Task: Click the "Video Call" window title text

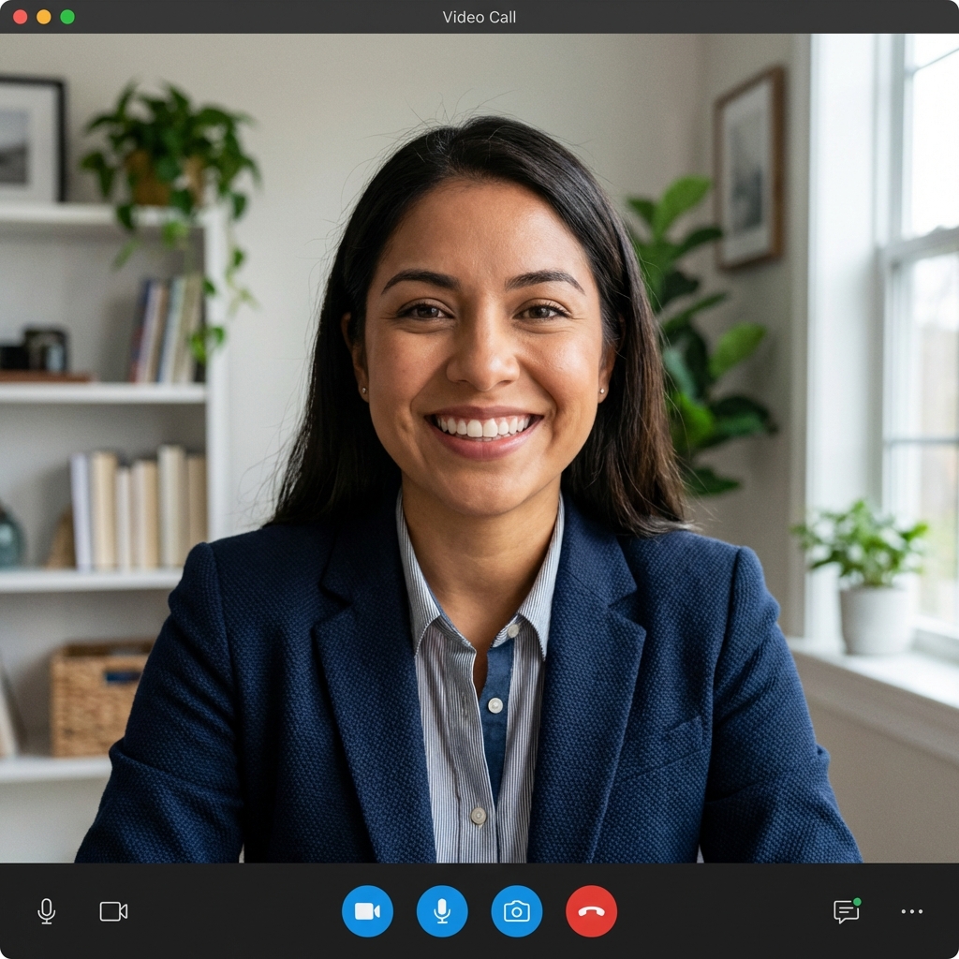Action: coord(479,17)
